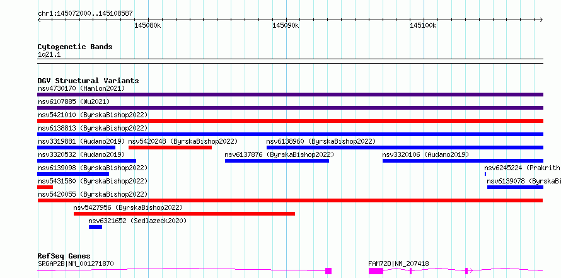Screen dimensions: 561x278
Task: Open the nsv5421010 (ByrskaBishop2022) label
Action: 93,115
